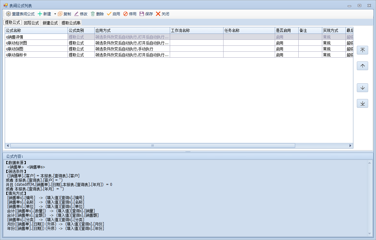Open the dropdown arrow next to 新建
The width and height of the screenshot is (376, 240).
pos(55,14)
